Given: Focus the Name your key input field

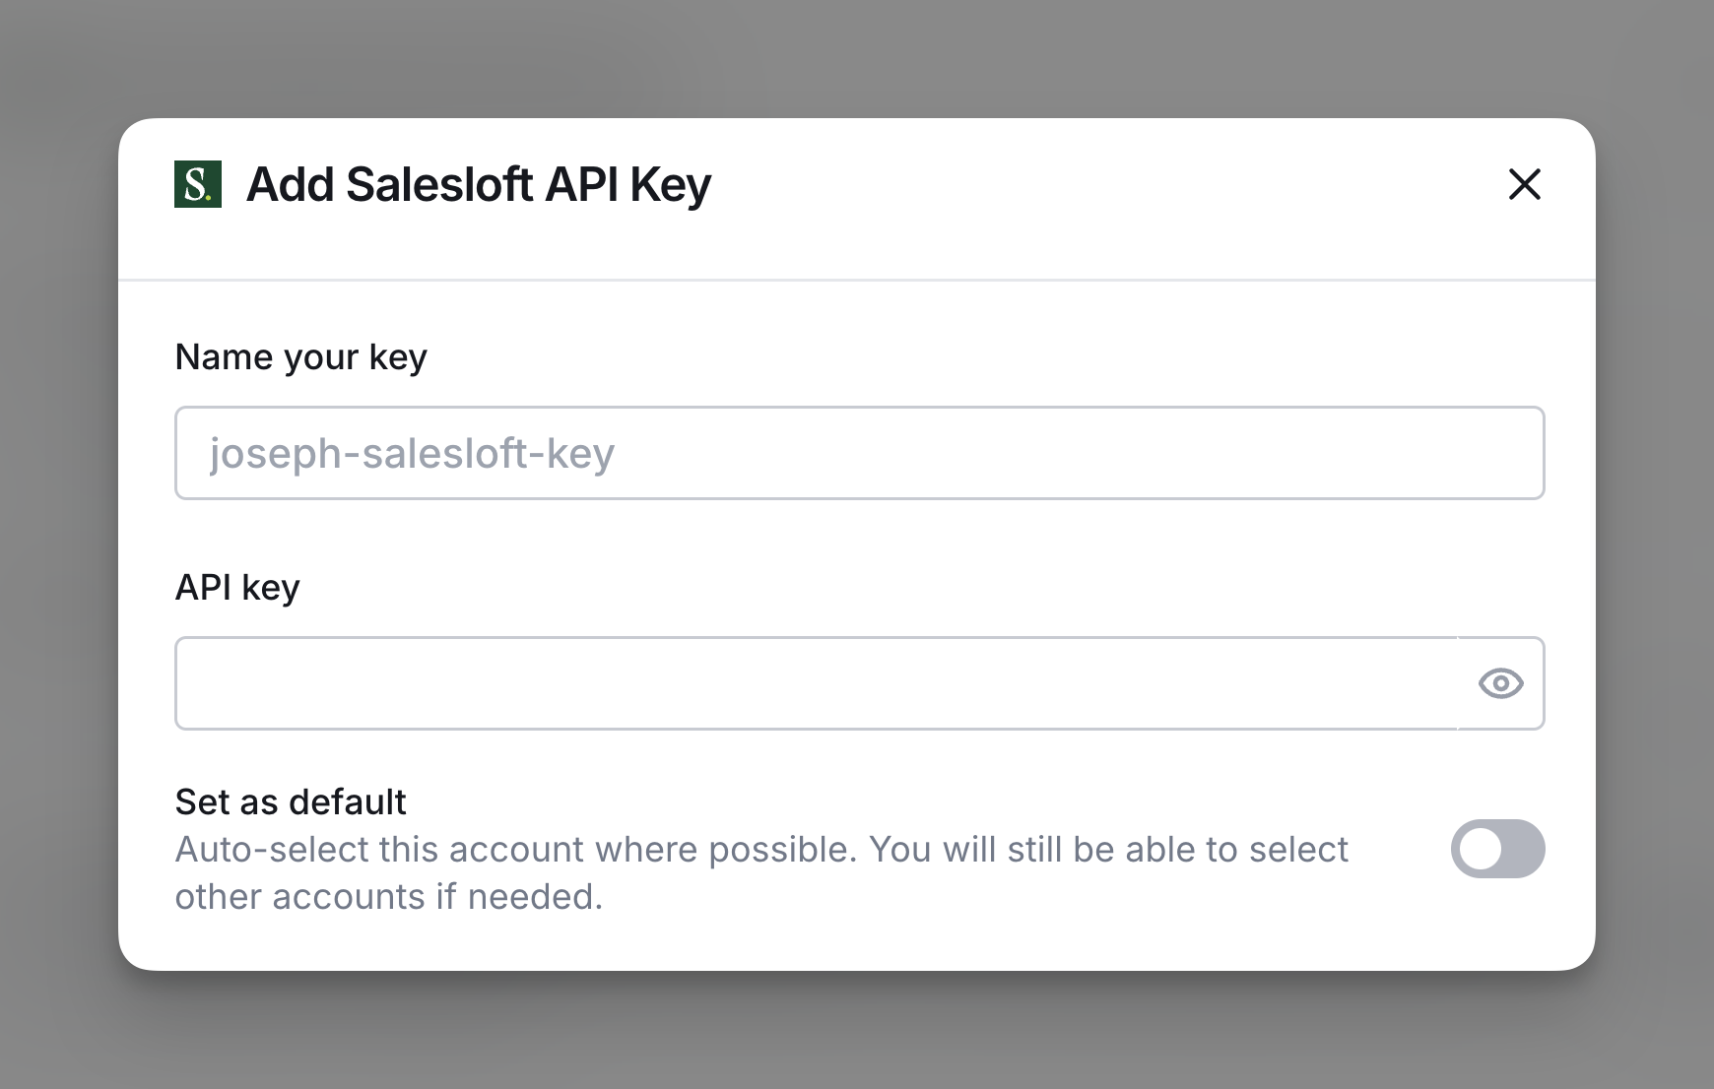Looking at the screenshot, I should point(859,453).
